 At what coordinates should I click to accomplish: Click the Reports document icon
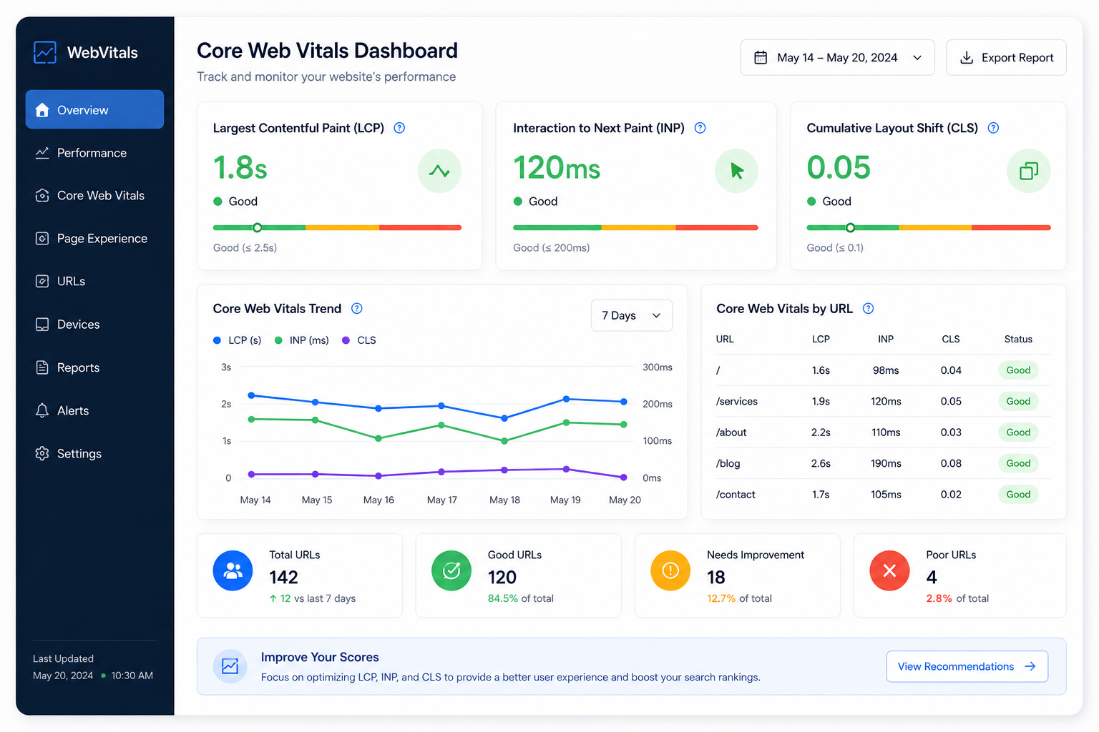coord(42,367)
